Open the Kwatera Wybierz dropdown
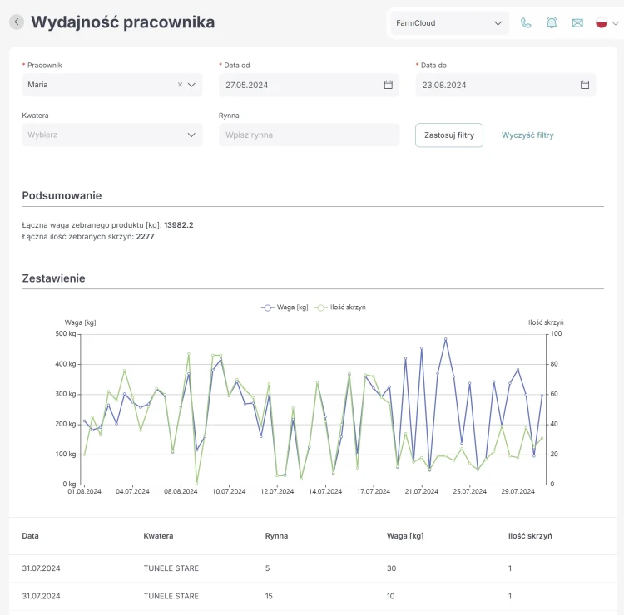 [x=111, y=135]
